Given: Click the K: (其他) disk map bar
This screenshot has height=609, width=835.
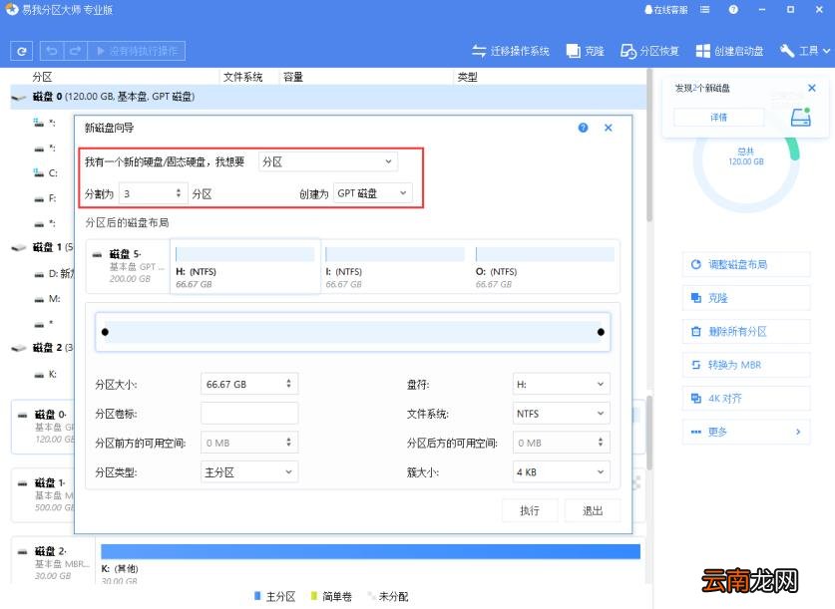Looking at the screenshot, I should (370, 551).
